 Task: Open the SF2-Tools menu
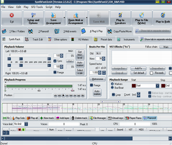[x=37, y=7]
